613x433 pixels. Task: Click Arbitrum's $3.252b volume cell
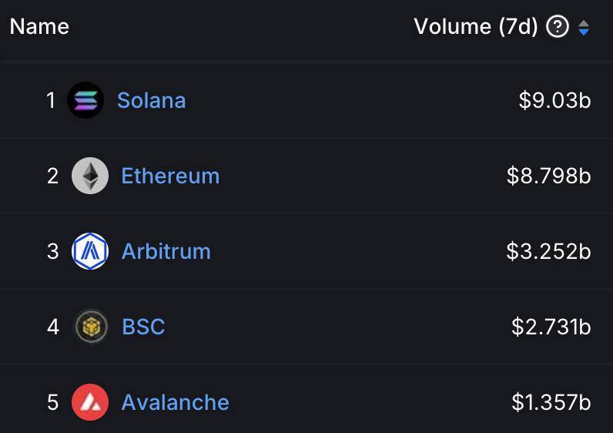click(x=549, y=251)
